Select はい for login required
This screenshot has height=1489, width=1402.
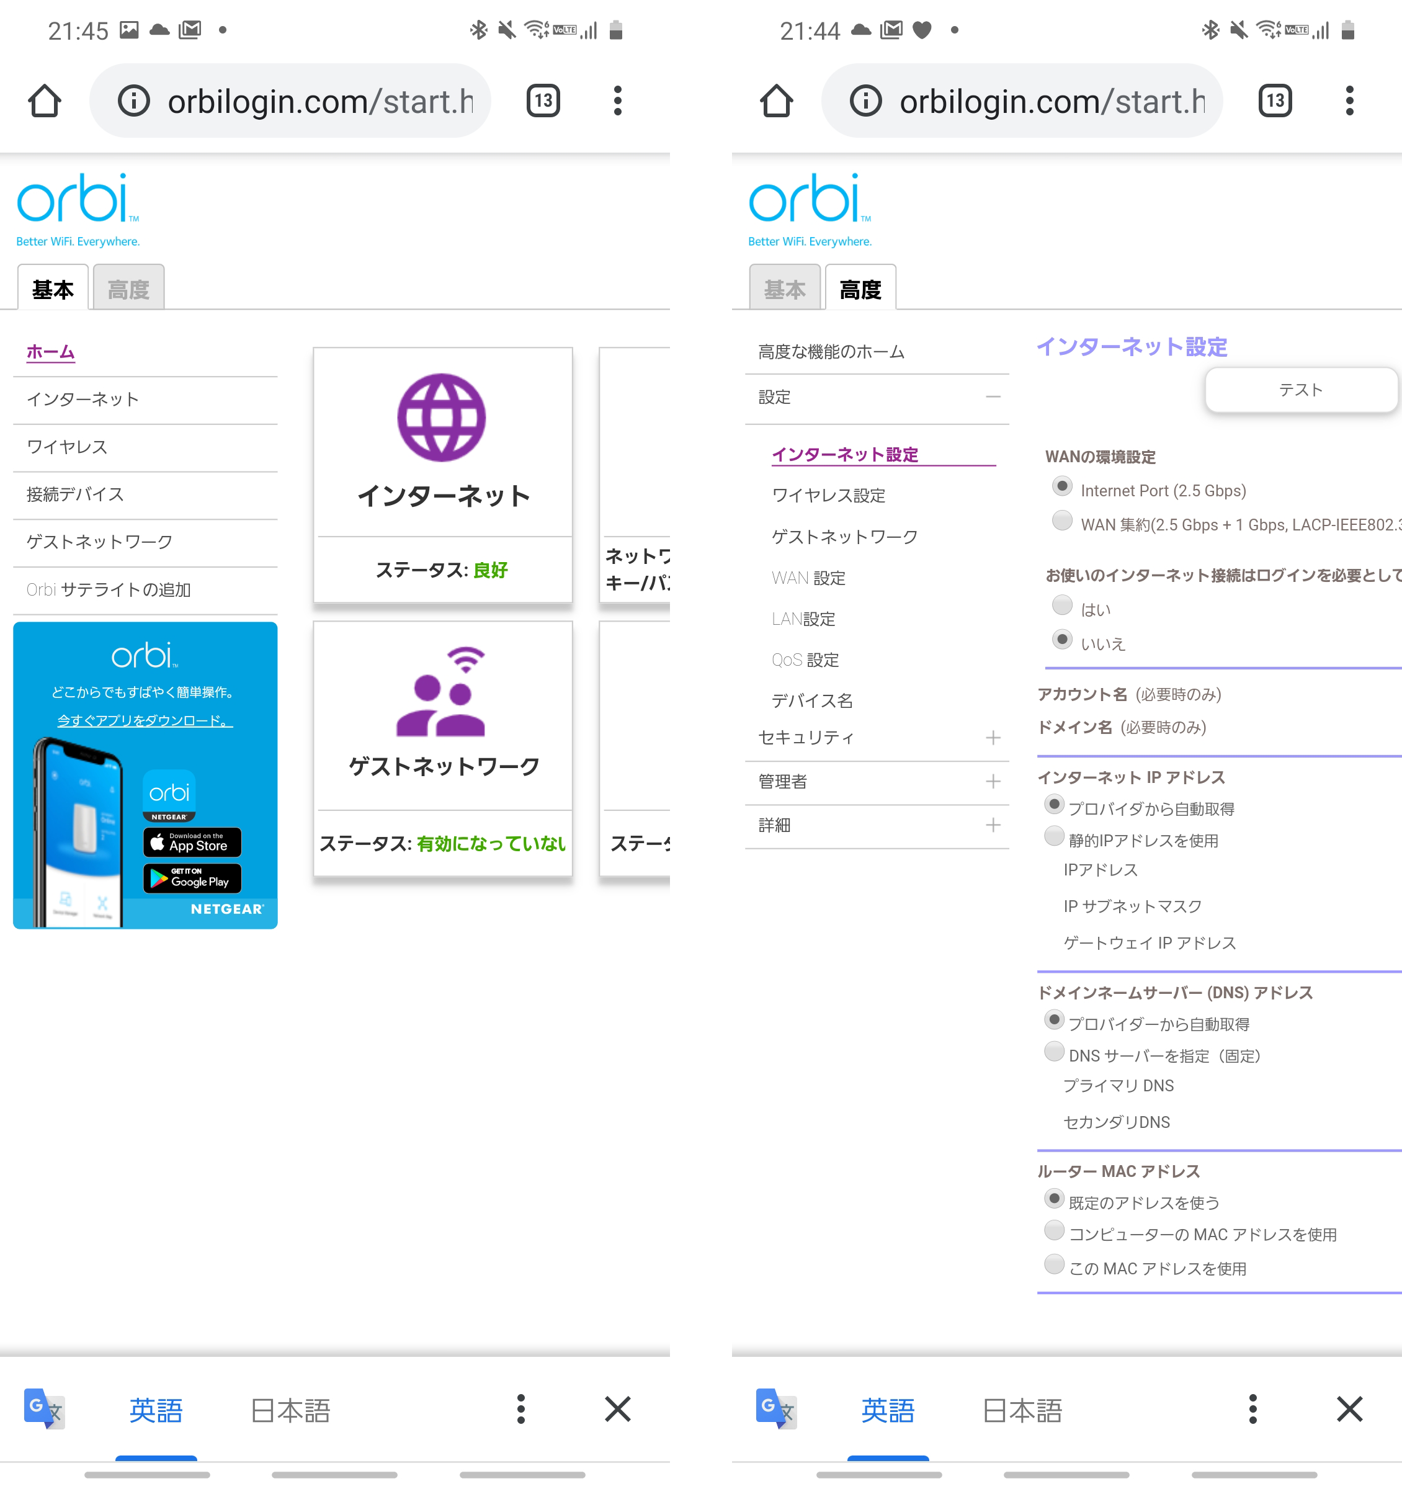[x=1062, y=605]
